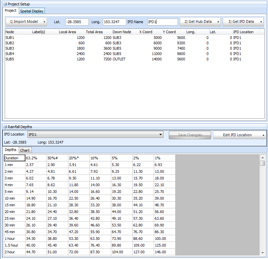Image resolution: width=268 pixels, height=259 pixels.
Task: Switch to the Spatial Display tab
Action: [x=31, y=11]
